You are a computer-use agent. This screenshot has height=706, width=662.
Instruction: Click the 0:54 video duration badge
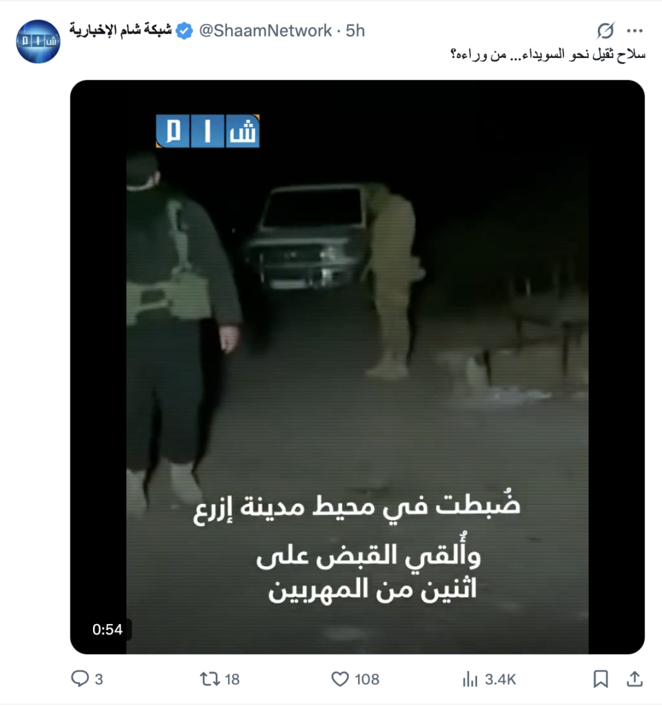[107, 629]
